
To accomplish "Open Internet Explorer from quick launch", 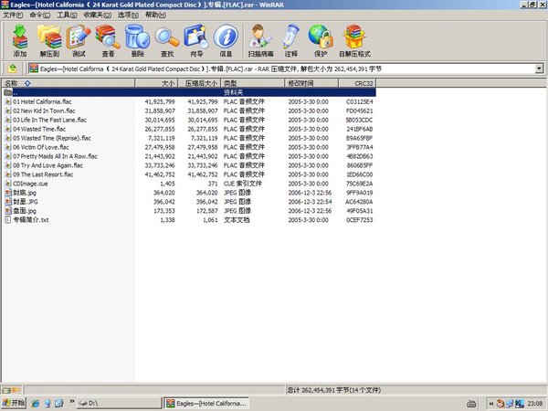I will coord(35,404).
